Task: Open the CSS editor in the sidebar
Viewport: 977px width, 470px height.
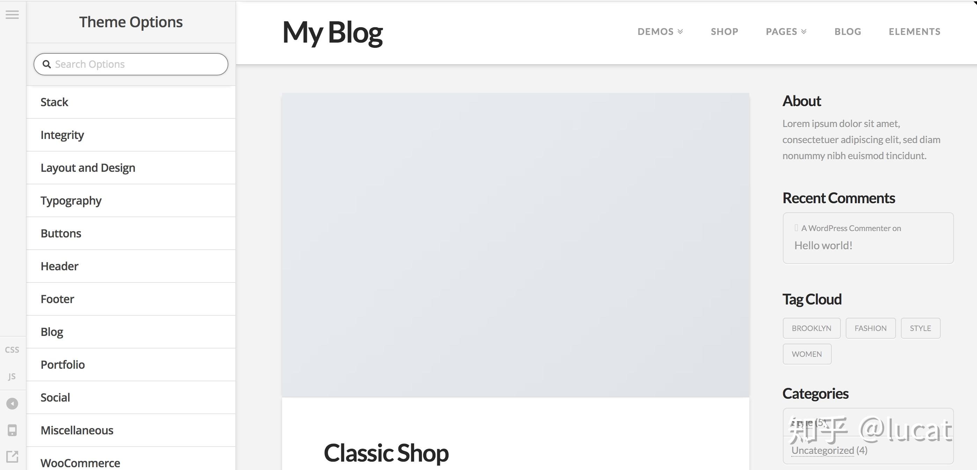Action: [x=12, y=350]
